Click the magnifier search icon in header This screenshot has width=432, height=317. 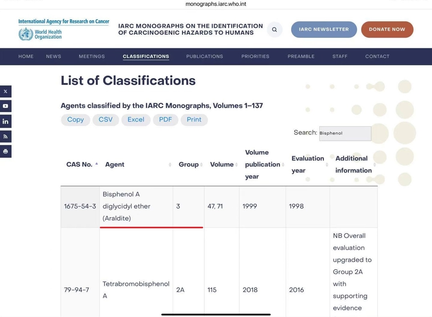click(275, 30)
